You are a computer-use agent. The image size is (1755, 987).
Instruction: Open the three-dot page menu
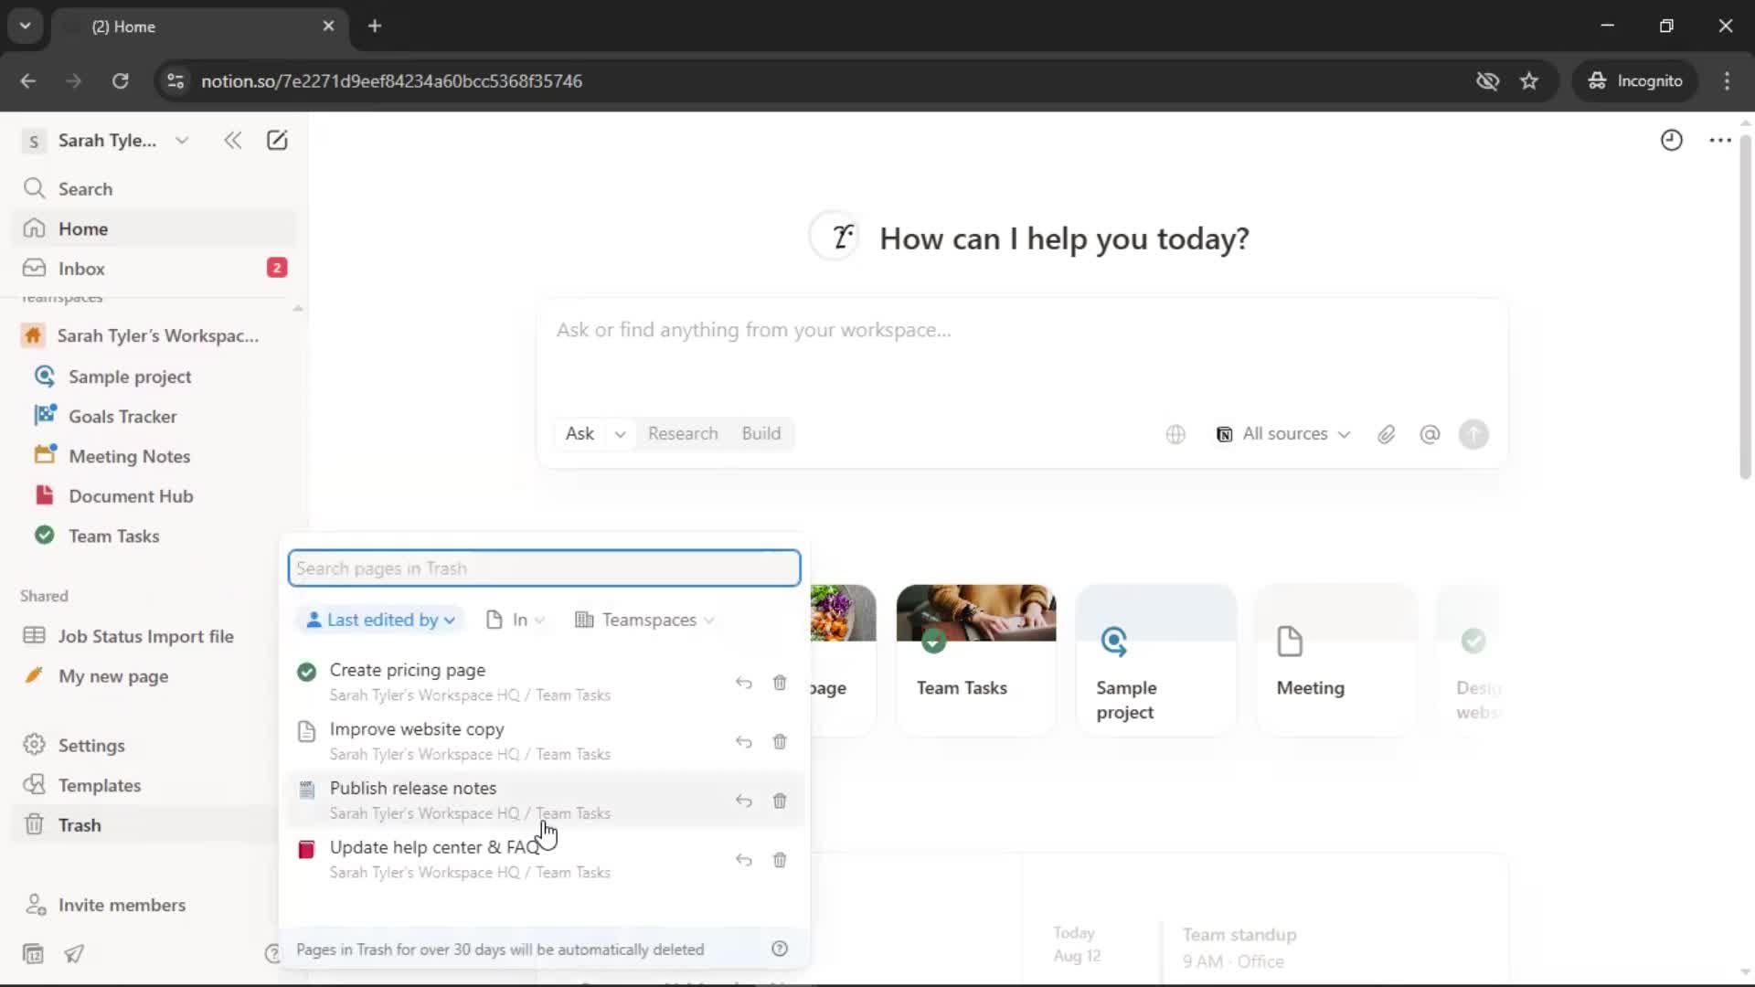pyautogui.click(x=1720, y=140)
